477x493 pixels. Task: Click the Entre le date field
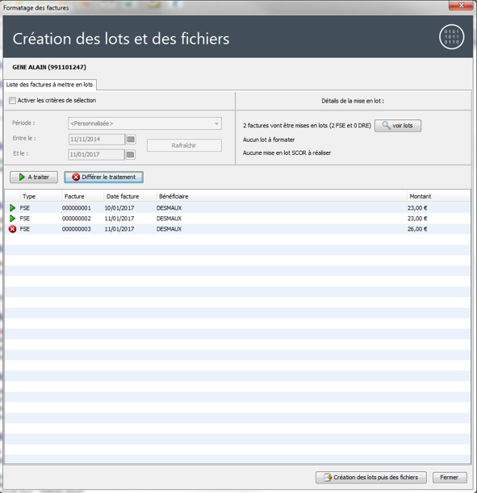(x=97, y=140)
